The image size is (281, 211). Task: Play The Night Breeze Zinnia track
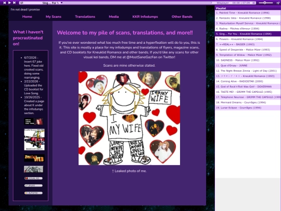tap(248, 71)
